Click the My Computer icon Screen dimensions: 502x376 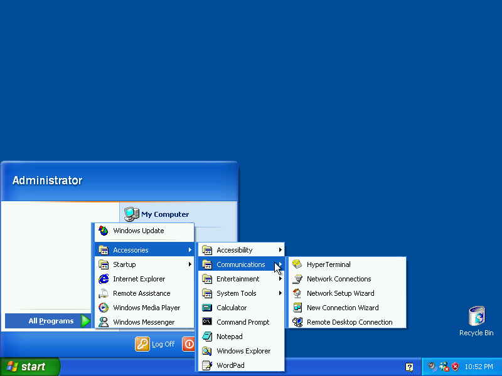(132, 214)
